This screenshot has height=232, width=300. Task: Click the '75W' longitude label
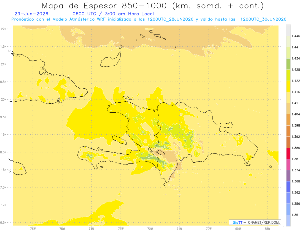62,228
